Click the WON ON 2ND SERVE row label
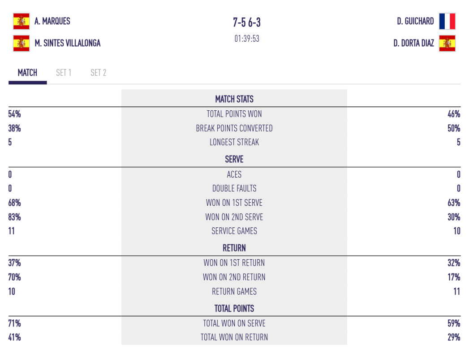469x352 pixels. click(234, 217)
